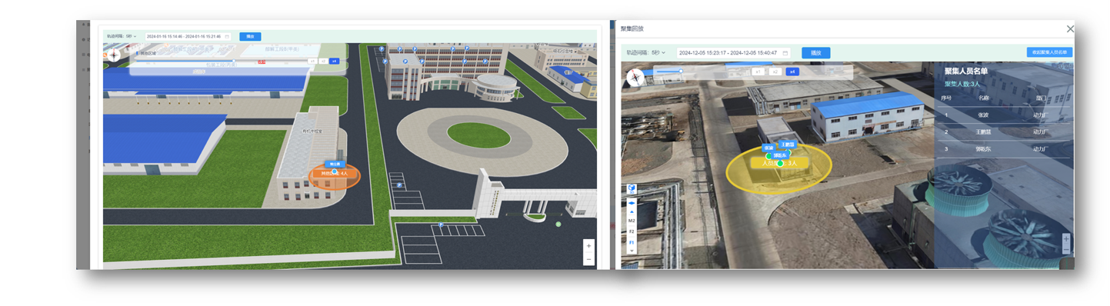The height and width of the screenshot is (306, 1110).
Task: Close the 聚集回放 dialog
Action: 1069,29
